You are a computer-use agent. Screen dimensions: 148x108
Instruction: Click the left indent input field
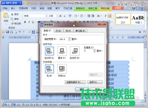click(x=89, y=51)
